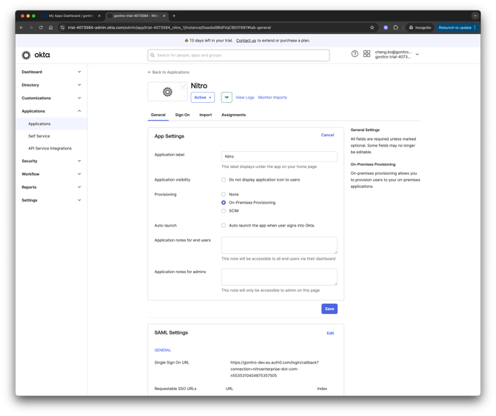Expand the Settings sidebar section
This screenshot has height=416, width=496.
(51, 201)
